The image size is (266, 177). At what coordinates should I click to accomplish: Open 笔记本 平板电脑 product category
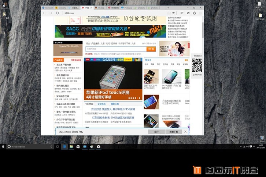pyautogui.click(x=64, y=65)
